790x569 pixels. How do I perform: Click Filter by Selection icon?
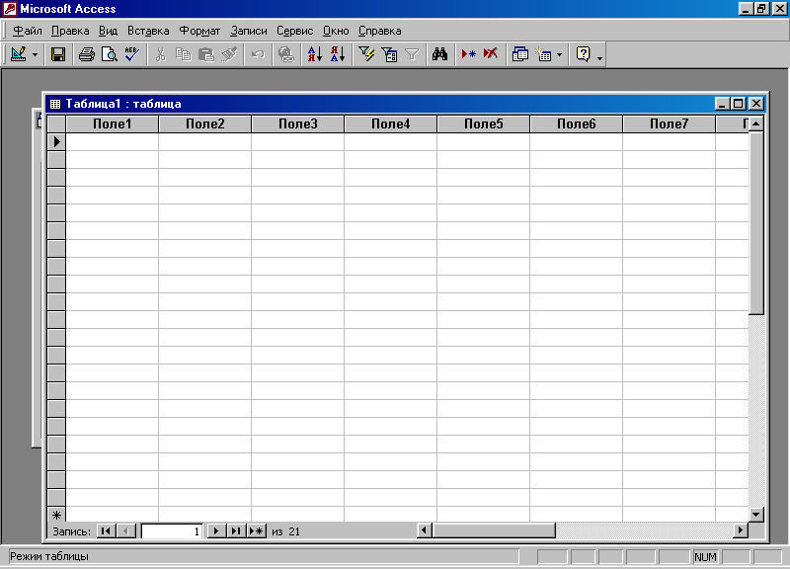click(x=366, y=54)
